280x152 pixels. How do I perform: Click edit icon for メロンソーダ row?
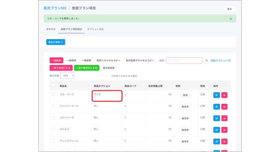click(217, 118)
